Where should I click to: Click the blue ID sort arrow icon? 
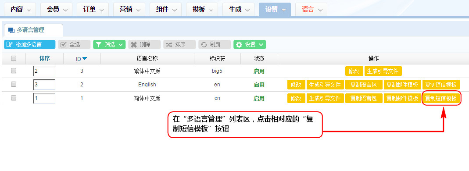pyautogui.click(x=85, y=58)
